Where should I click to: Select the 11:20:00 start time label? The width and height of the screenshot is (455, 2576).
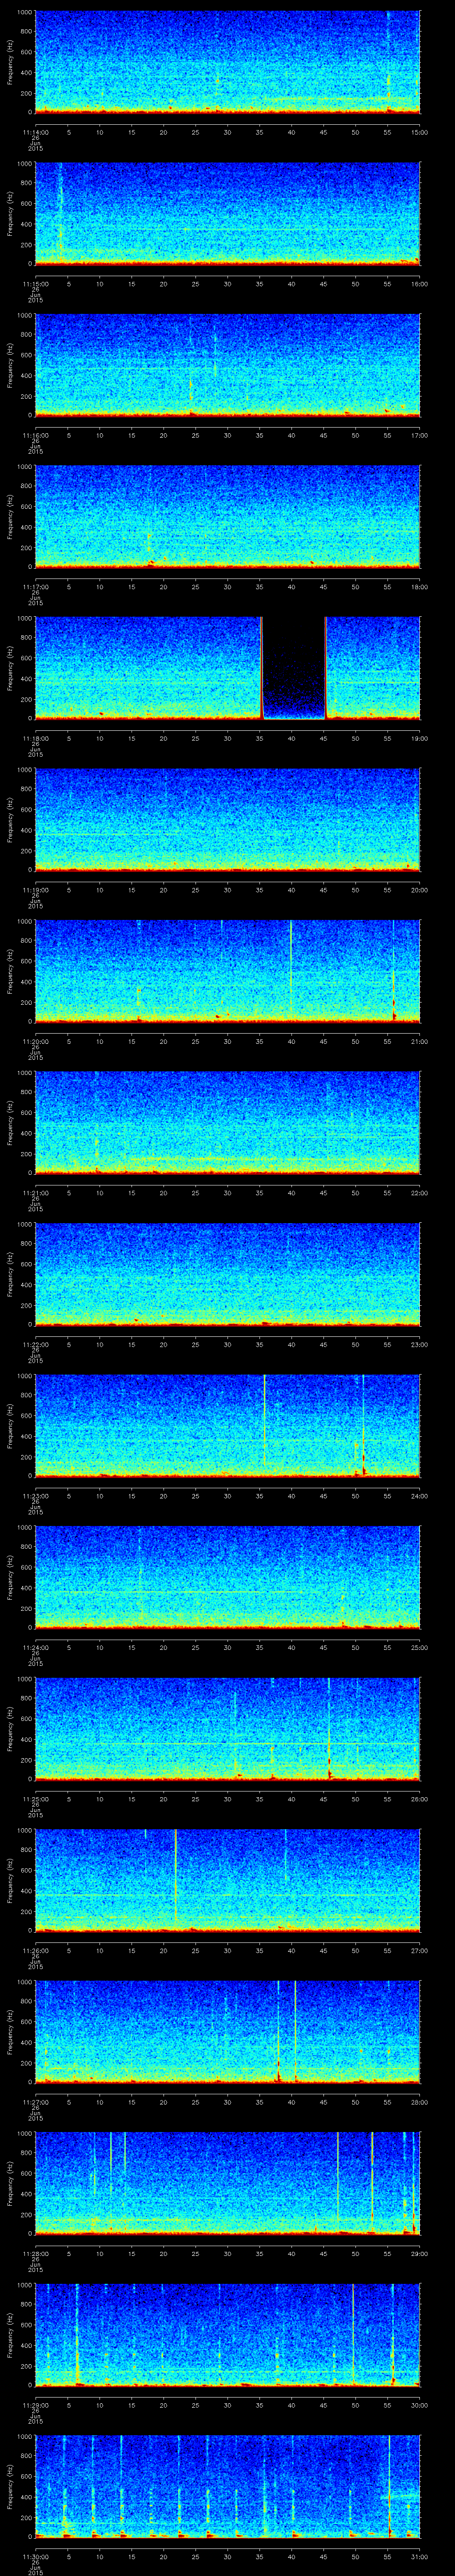(x=35, y=1041)
